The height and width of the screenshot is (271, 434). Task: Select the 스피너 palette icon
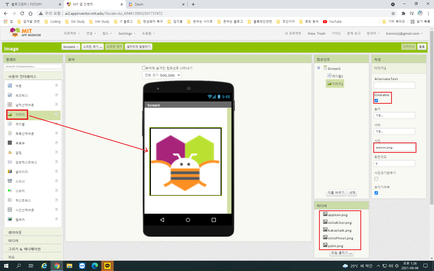coord(10,181)
